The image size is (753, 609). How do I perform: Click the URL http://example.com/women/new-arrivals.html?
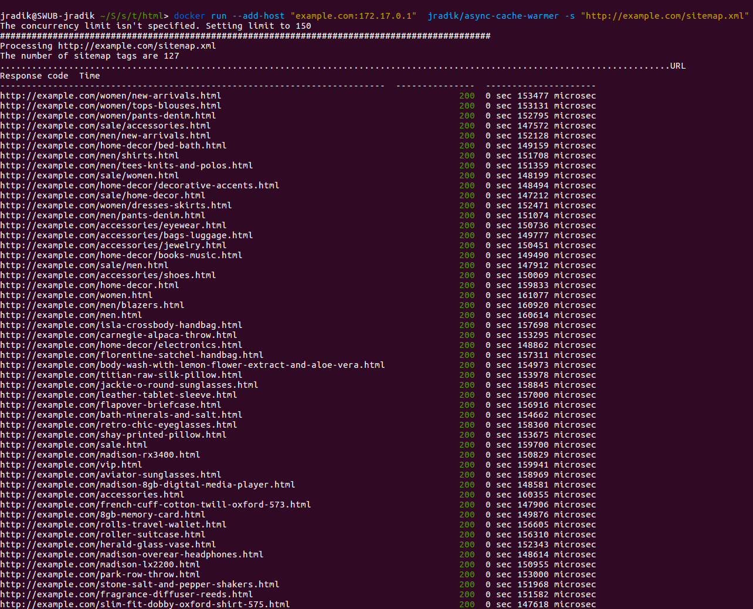pos(111,96)
